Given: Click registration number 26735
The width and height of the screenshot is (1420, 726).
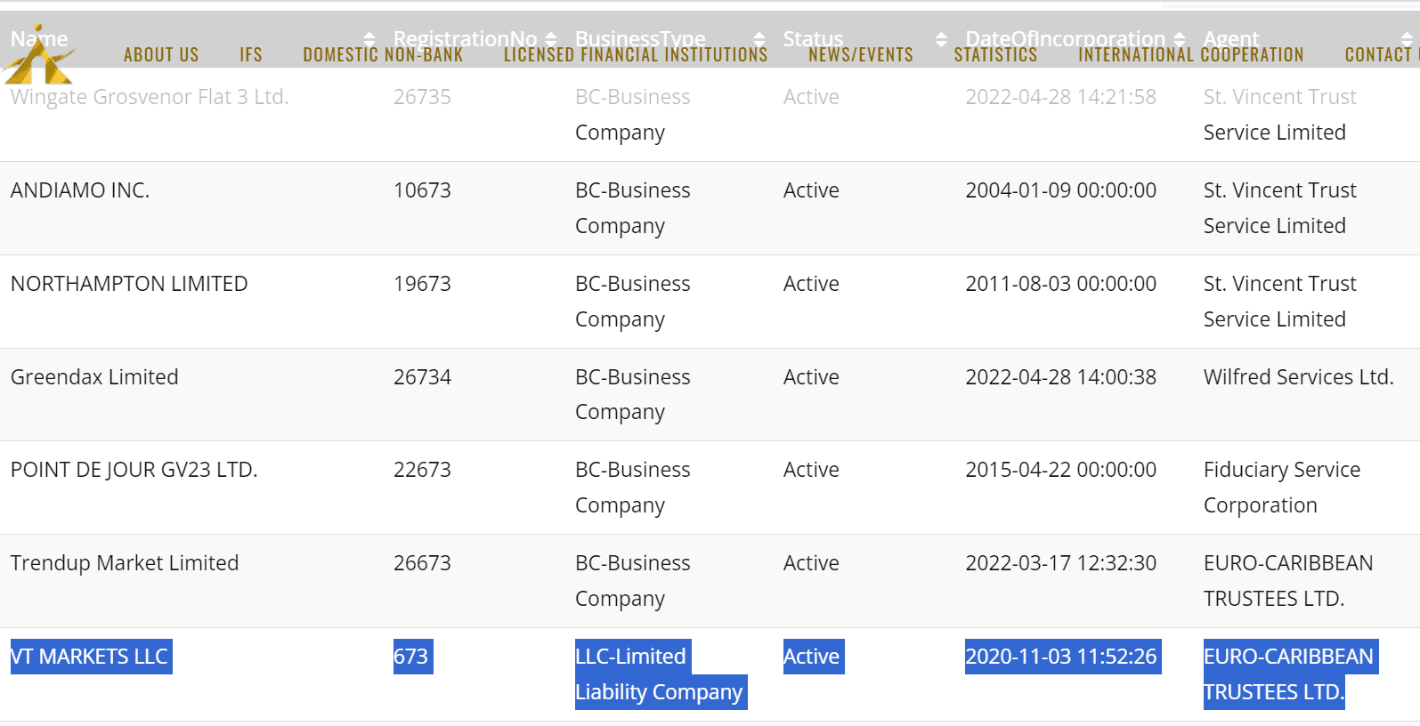Looking at the screenshot, I should pyautogui.click(x=422, y=97).
